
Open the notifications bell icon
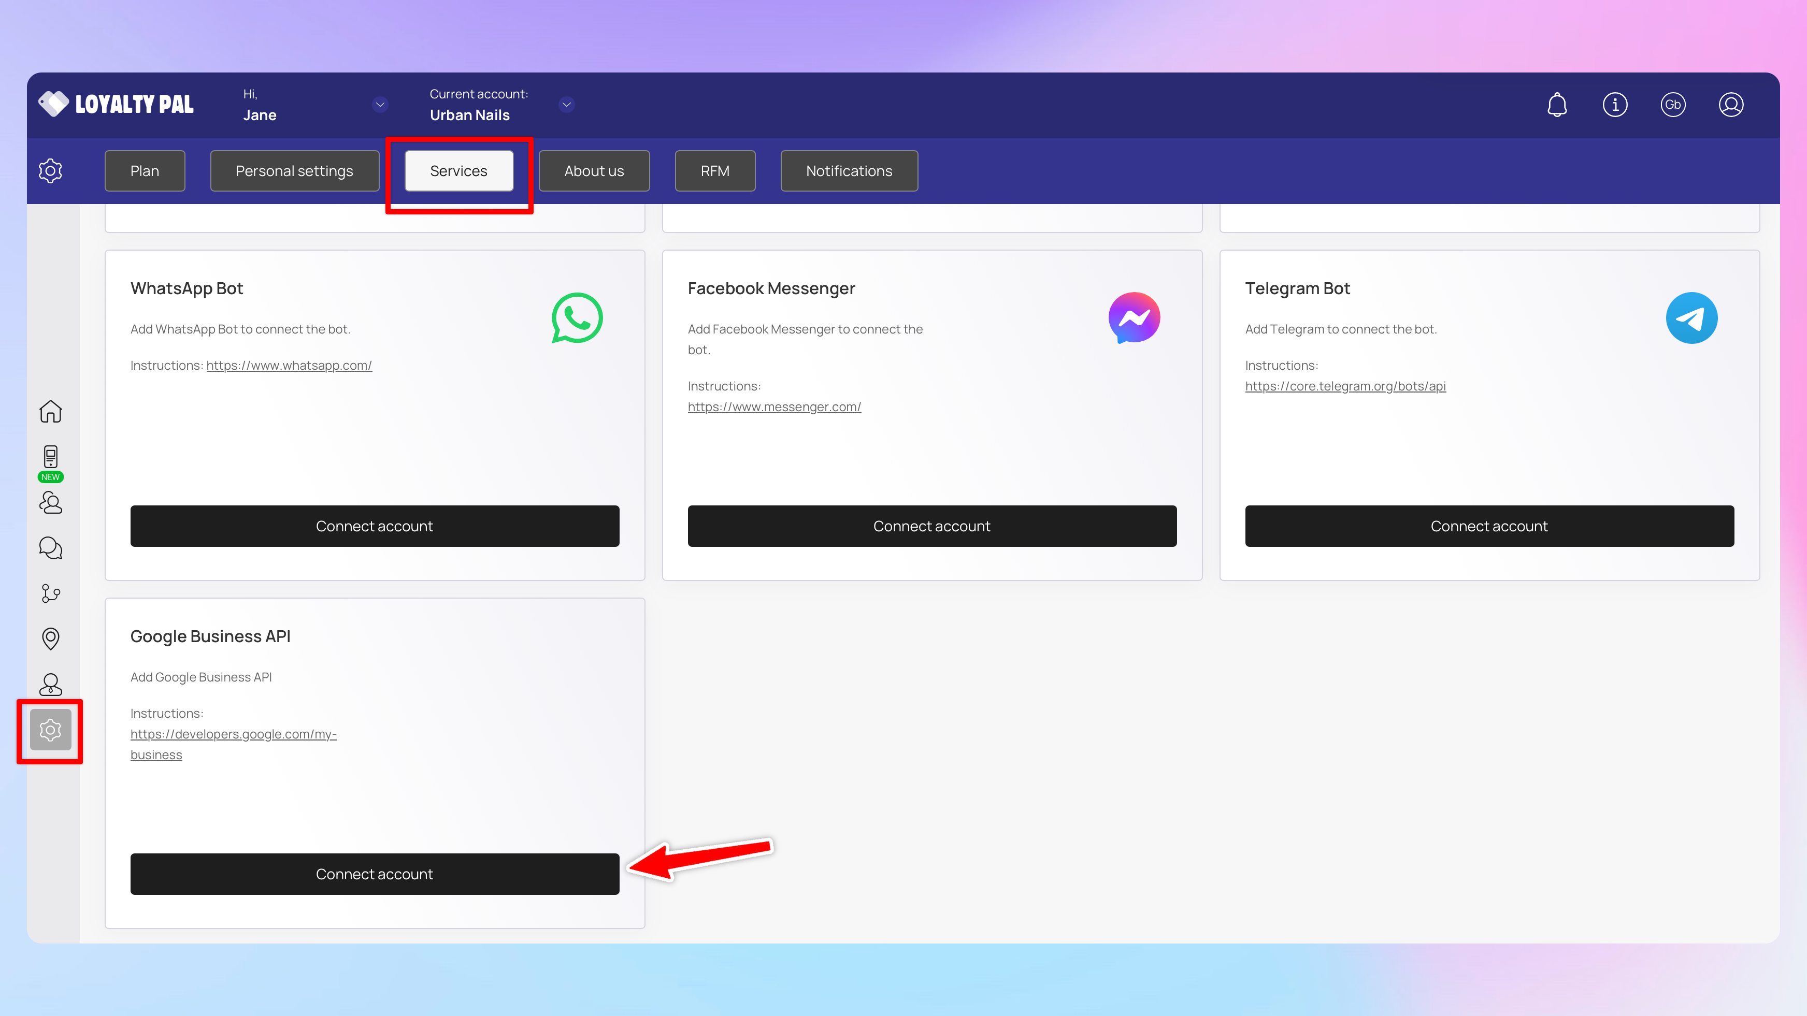(1557, 105)
